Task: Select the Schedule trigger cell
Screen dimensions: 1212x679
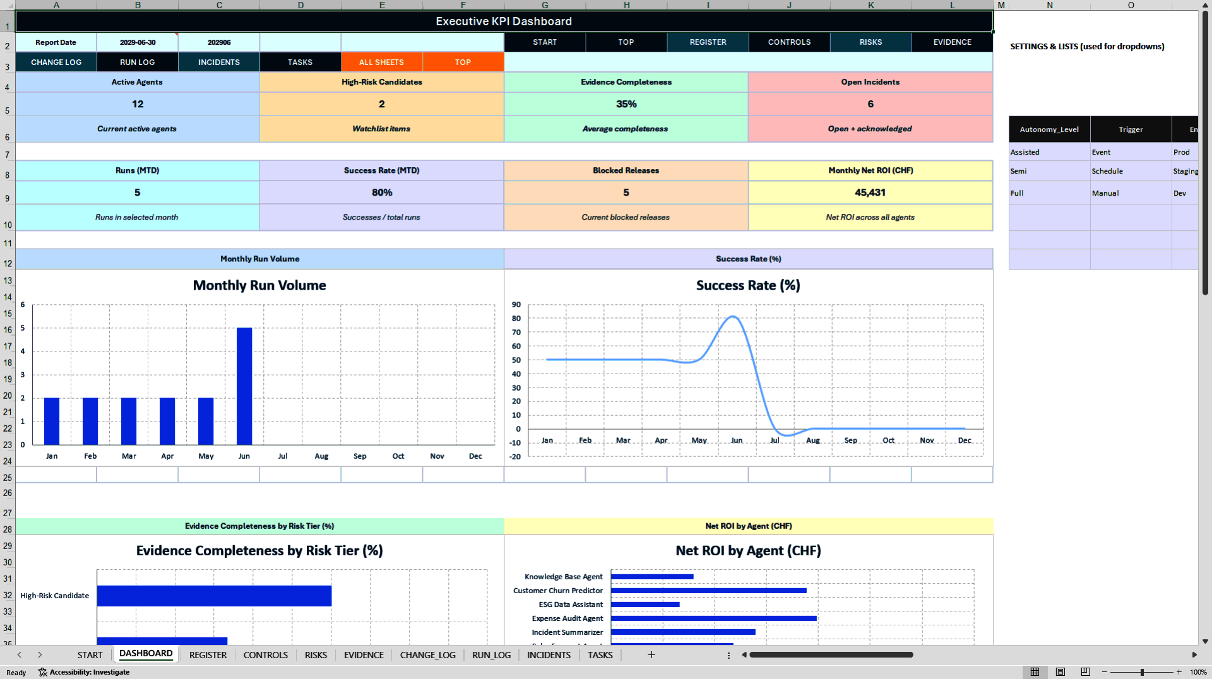Action: point(1131,171)
